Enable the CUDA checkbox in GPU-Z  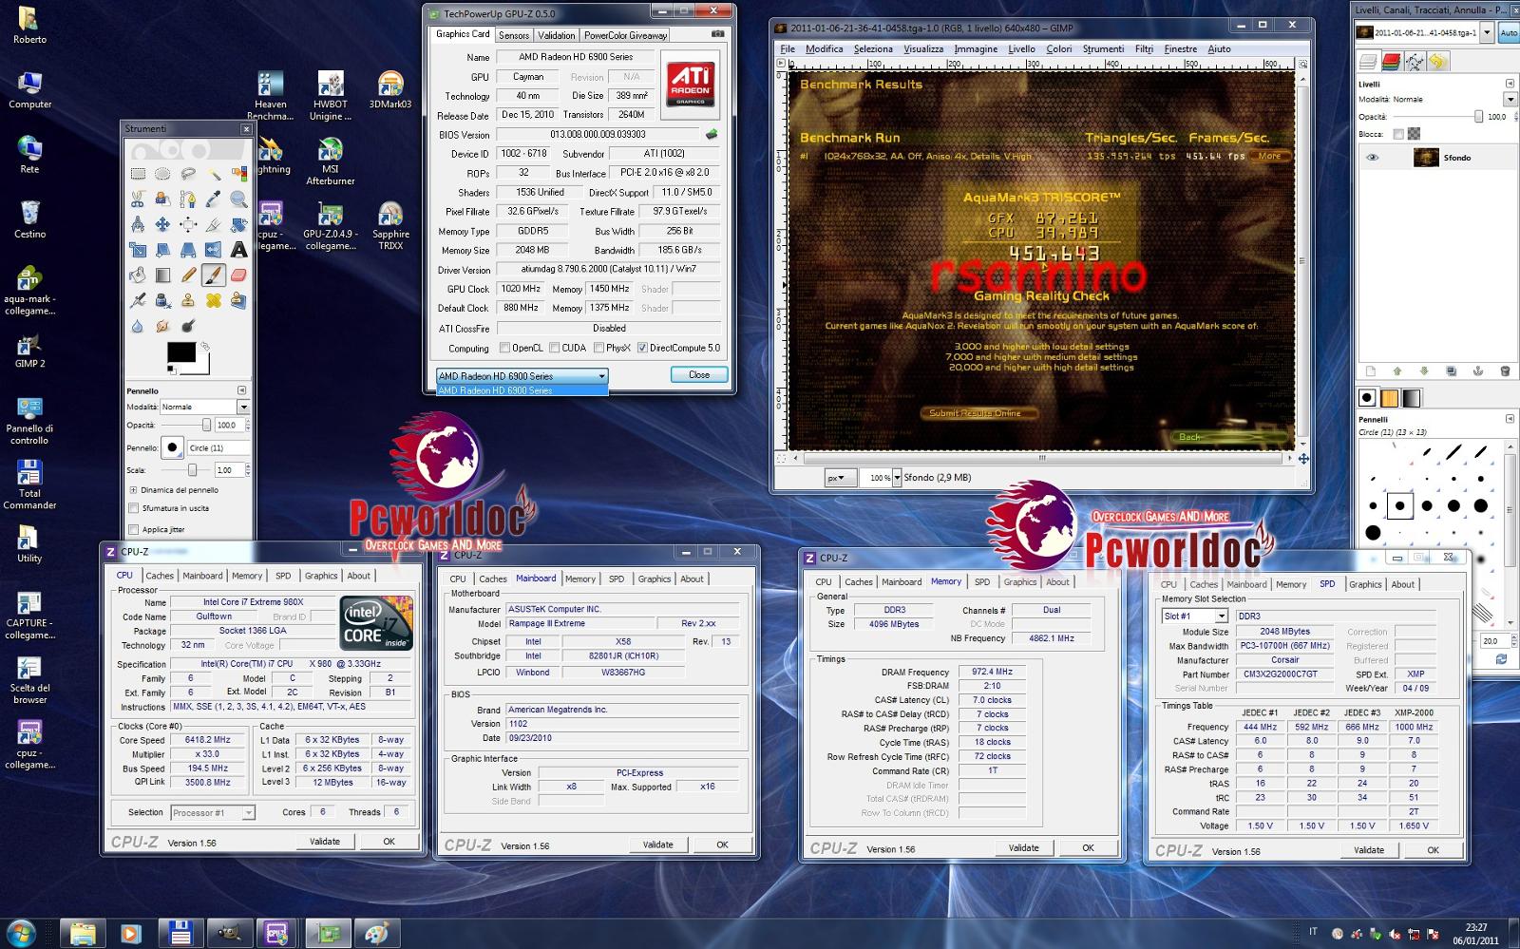point(555,348)
